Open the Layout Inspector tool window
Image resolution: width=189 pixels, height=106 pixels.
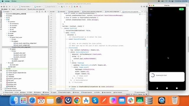coord(140,92)
